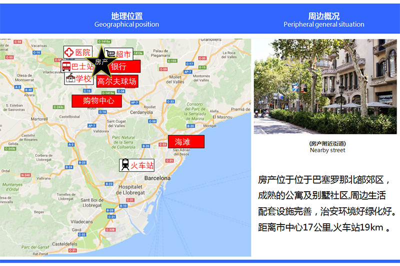This screenshot has height=266, width=400.
Task: Select the train station icon
Action: pos(124,165)
